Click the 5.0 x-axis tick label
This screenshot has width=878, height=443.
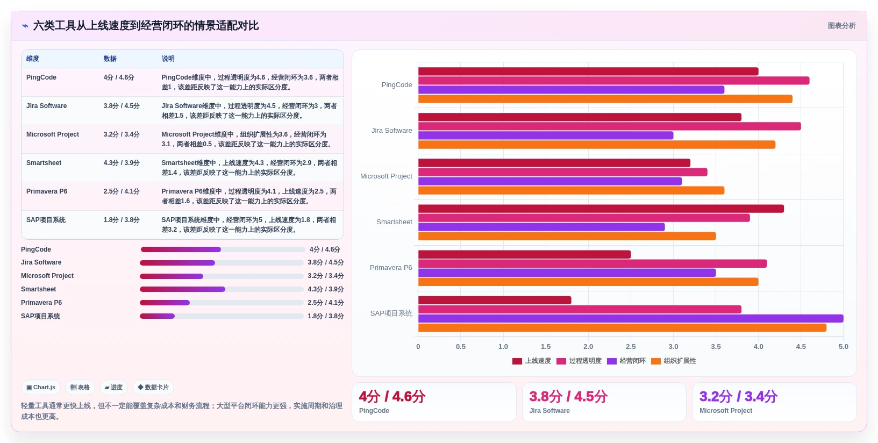point(843,347)
